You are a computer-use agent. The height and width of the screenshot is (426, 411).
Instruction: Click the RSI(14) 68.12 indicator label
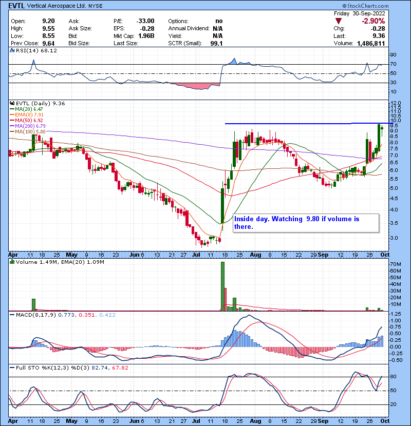point(36,50)
